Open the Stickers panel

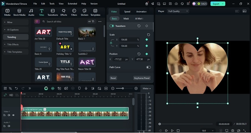[x=84, y=12]
